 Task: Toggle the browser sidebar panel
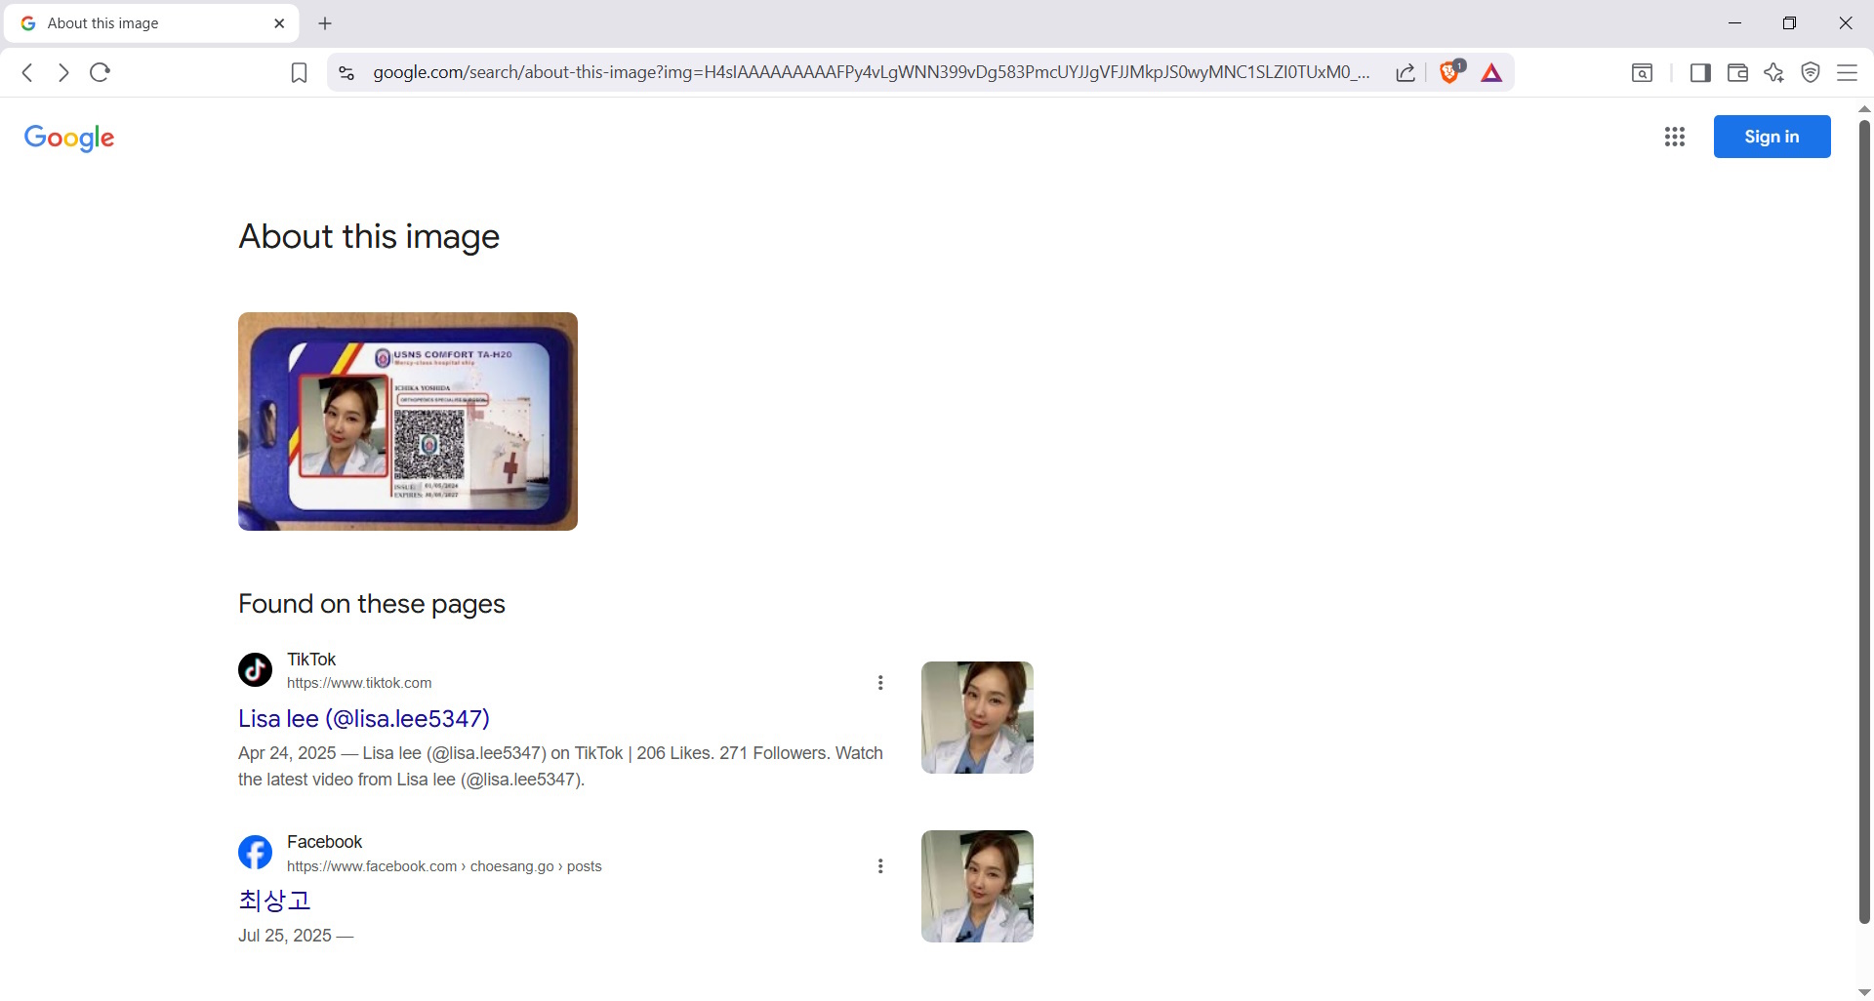point(1700,73)
